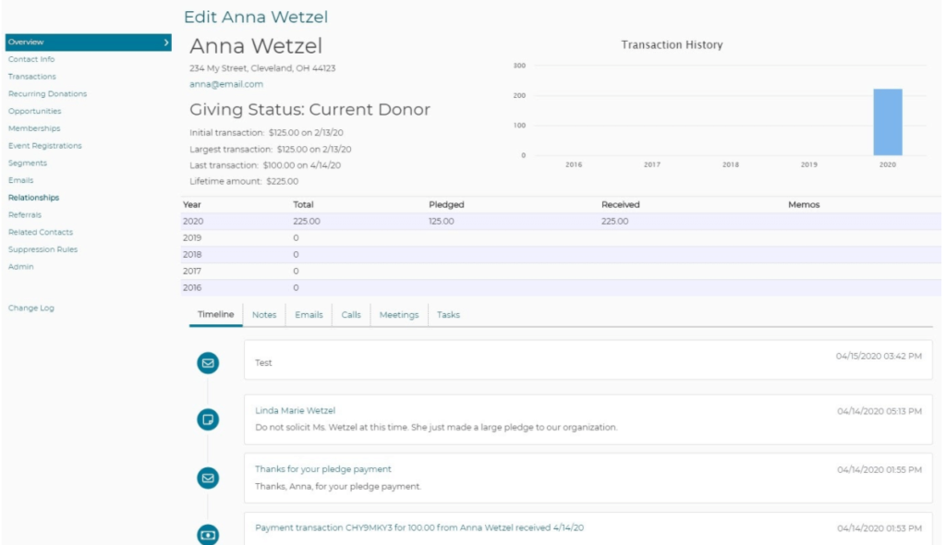
Task: Switch to the Tasks tab
Action: (x=448, y=315)
